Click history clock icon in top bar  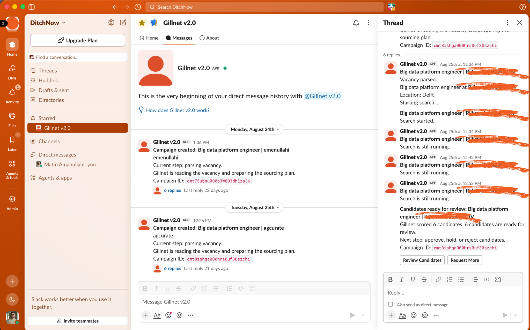[138, 7]
